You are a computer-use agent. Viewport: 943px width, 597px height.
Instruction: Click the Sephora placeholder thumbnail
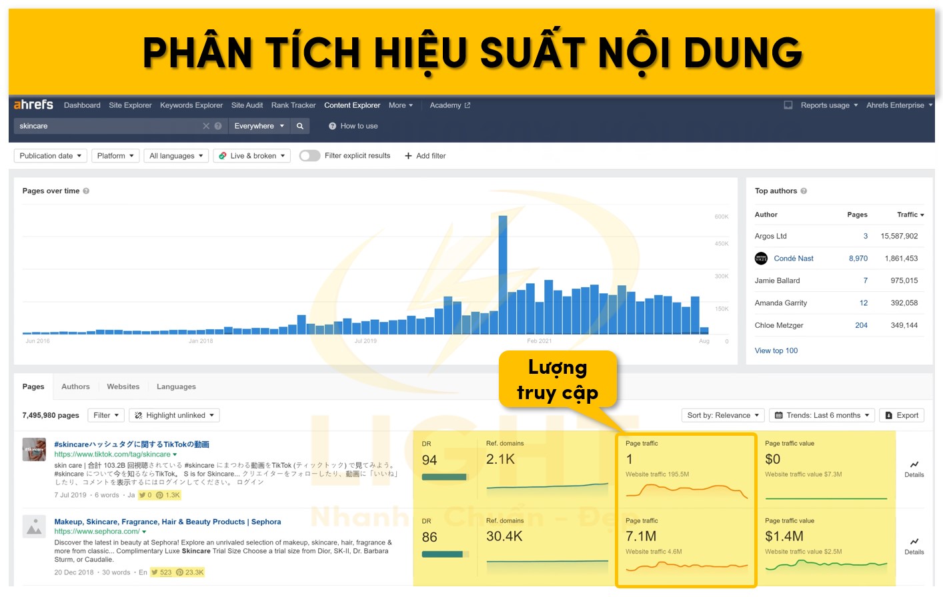click(34, 526)
